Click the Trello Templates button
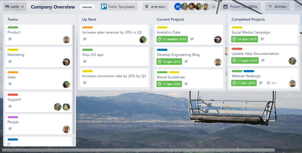This screenshot has width=302, height=153. click(119, 7)
